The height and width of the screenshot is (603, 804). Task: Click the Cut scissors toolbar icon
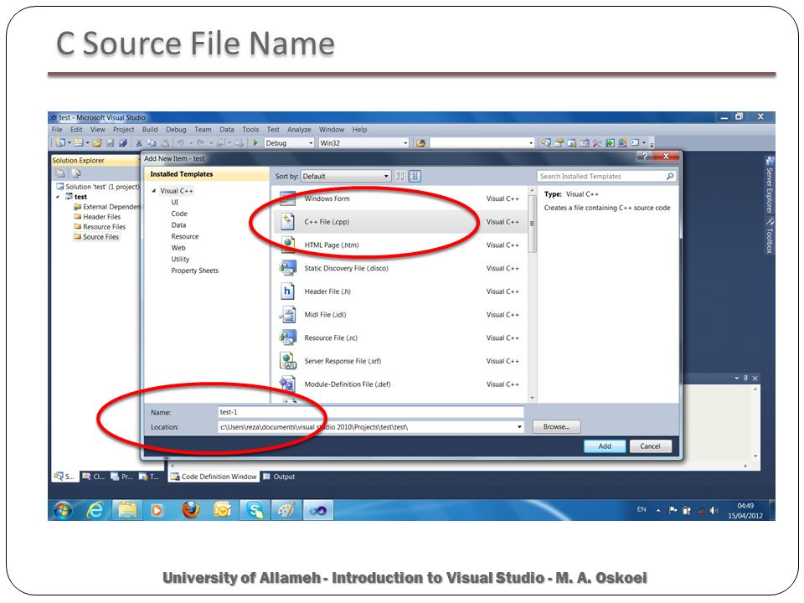tap(138, 143)
